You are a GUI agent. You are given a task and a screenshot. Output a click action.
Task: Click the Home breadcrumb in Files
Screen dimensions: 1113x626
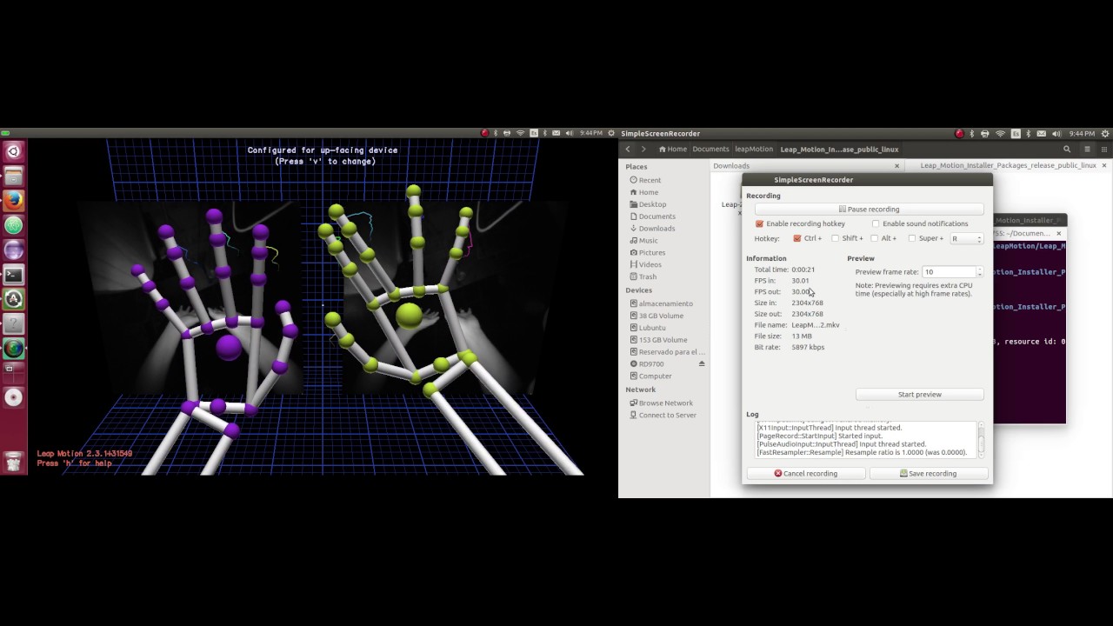click(673, 149)
